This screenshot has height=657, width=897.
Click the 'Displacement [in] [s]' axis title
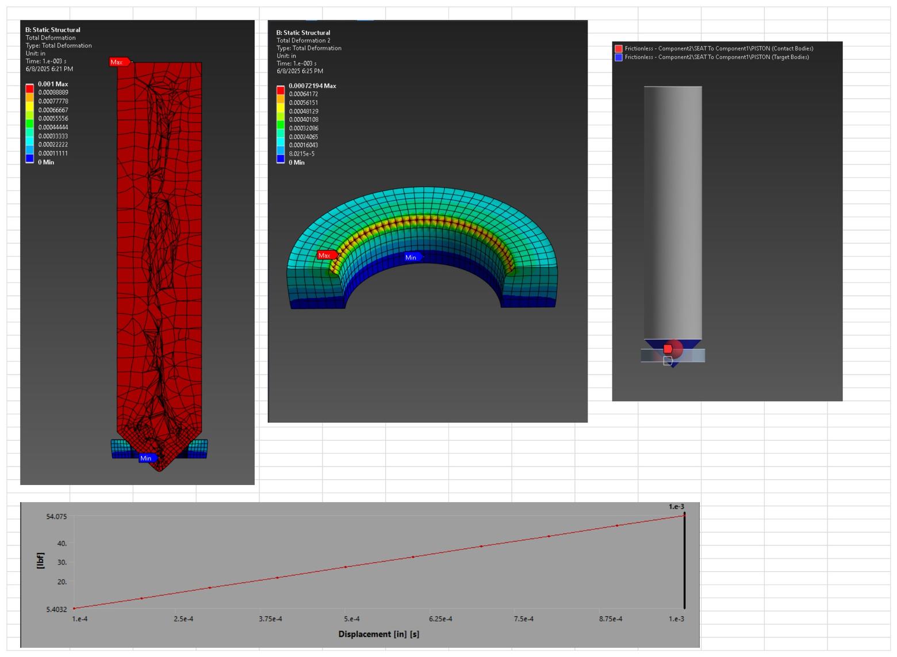(379, 635)
